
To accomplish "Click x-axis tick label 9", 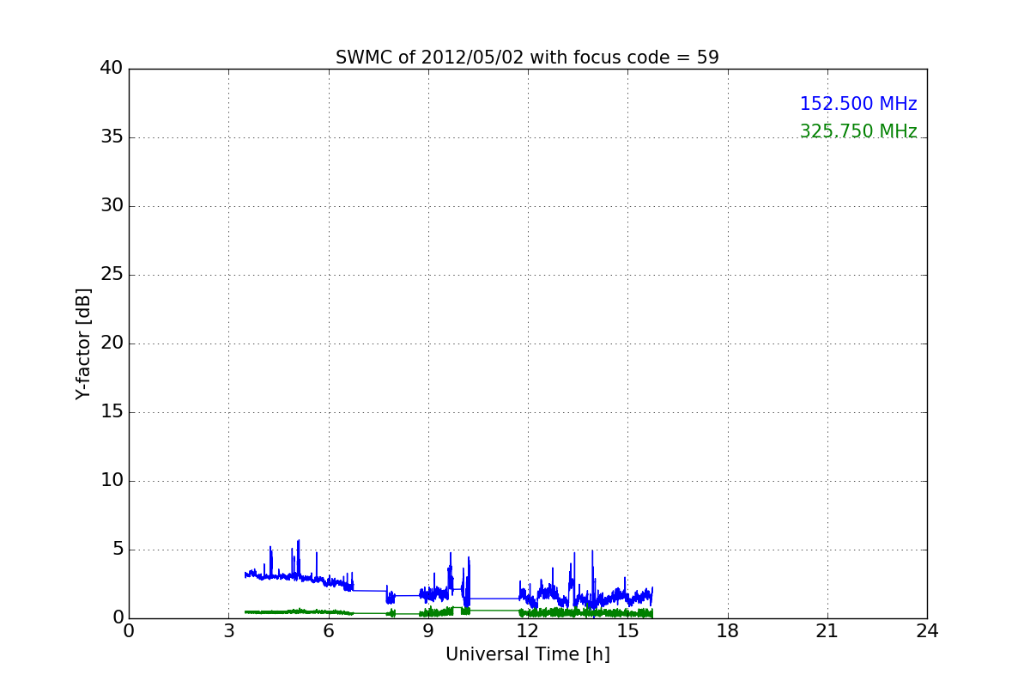I will (x=428, y=631).
